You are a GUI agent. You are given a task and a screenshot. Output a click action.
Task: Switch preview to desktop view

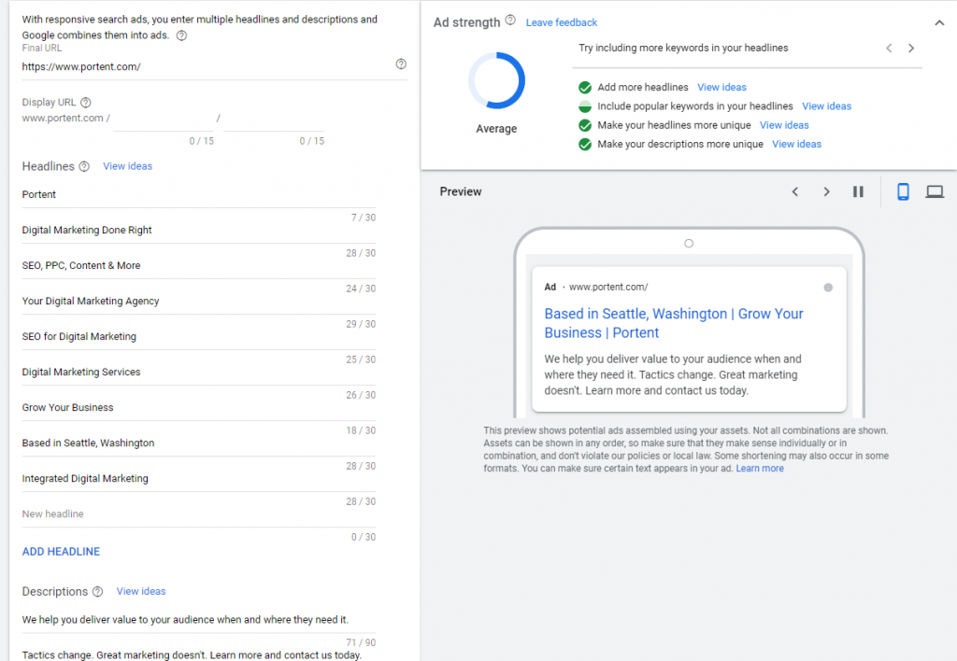coord(935,192)
